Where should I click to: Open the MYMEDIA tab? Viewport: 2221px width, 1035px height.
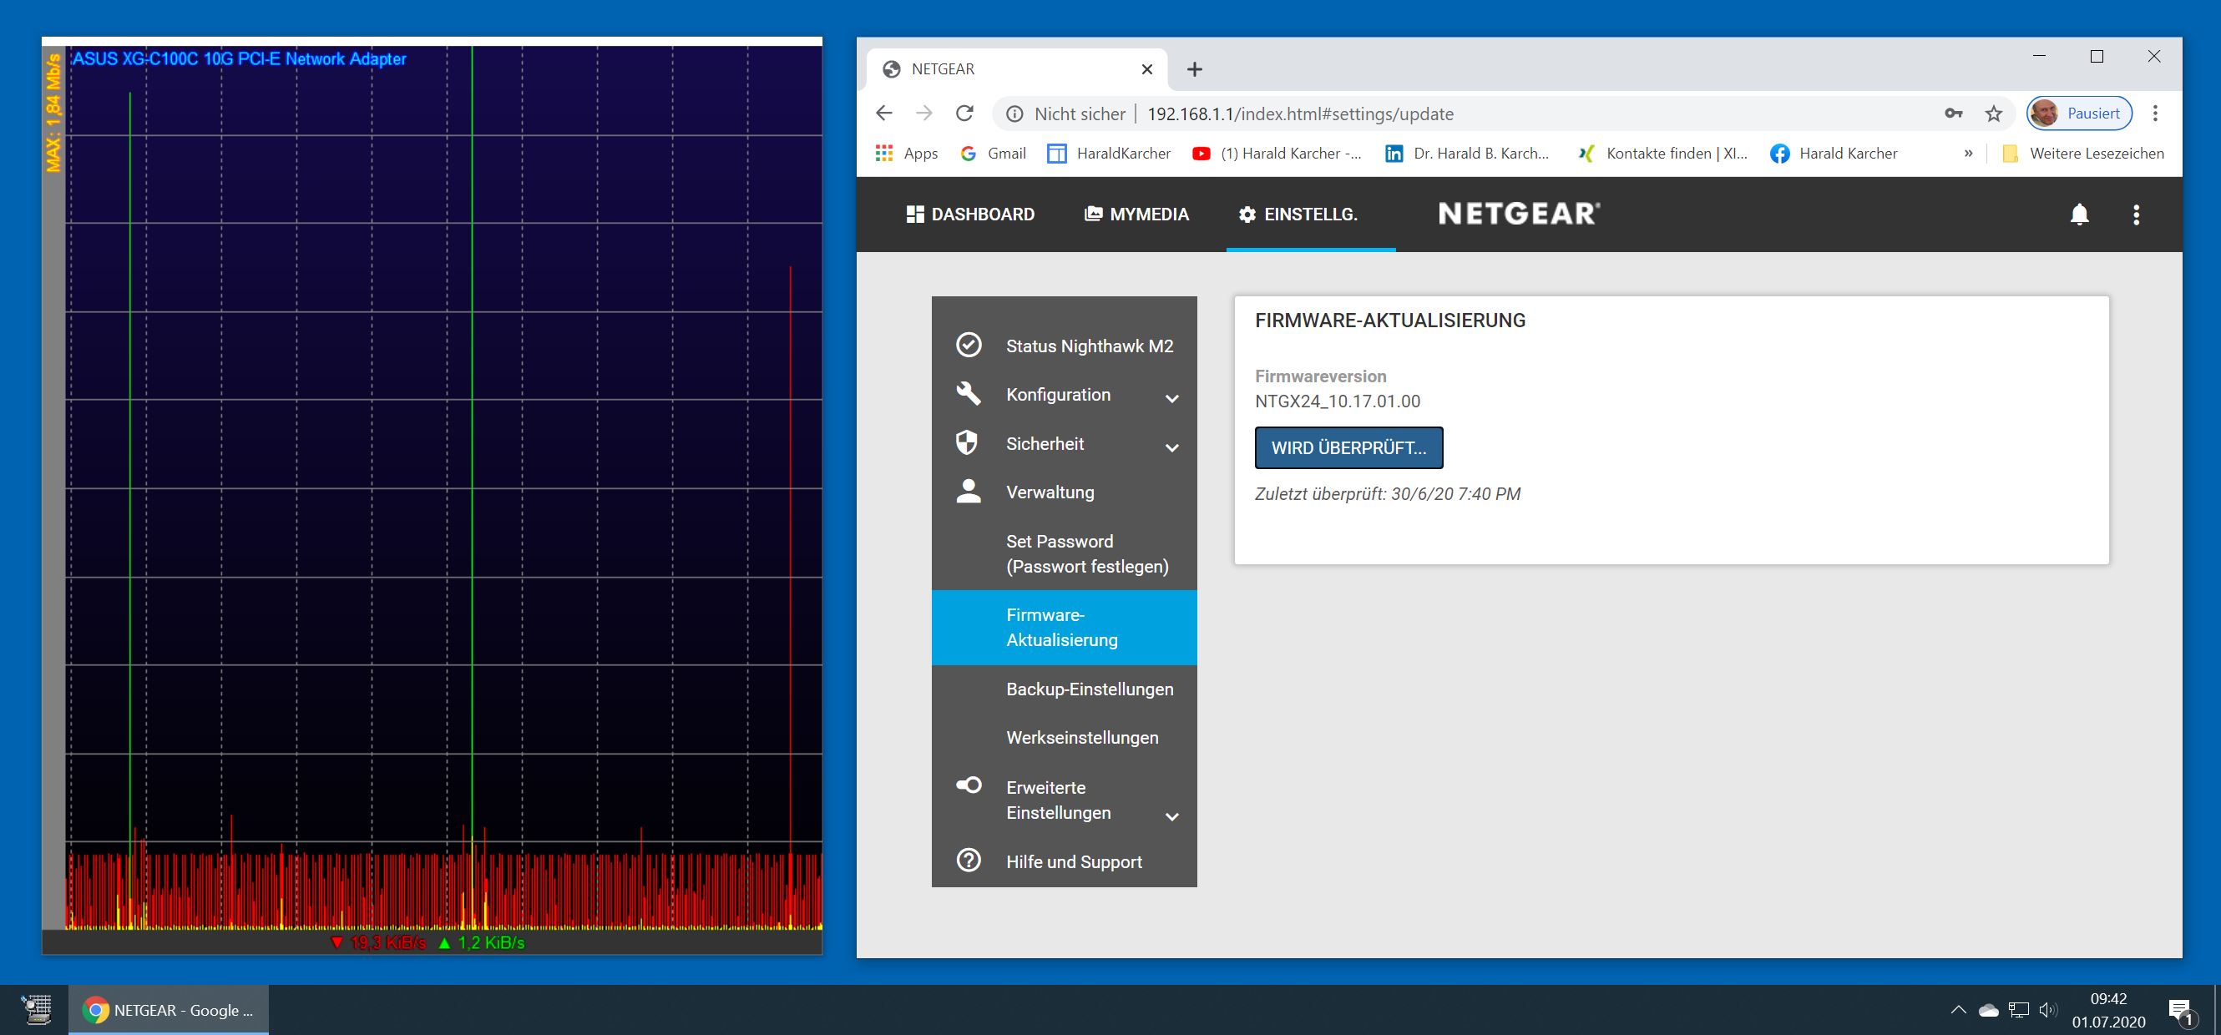pos(1136,215)
